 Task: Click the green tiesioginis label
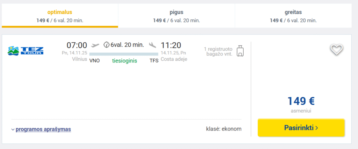point(124,61)
